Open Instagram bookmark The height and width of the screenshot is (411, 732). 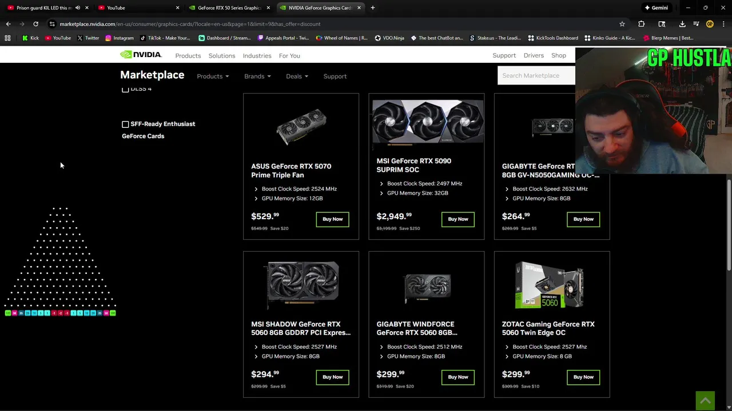pos(119,38)
